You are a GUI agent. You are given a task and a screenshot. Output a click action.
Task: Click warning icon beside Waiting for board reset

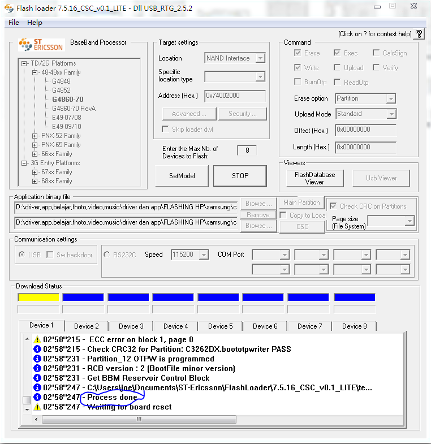(37, 407)
